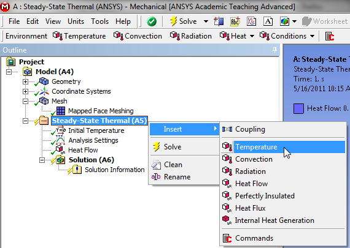Collapse the Mesh tree node
The height and width of the screenshot is (248, 350).
(25, 101)
